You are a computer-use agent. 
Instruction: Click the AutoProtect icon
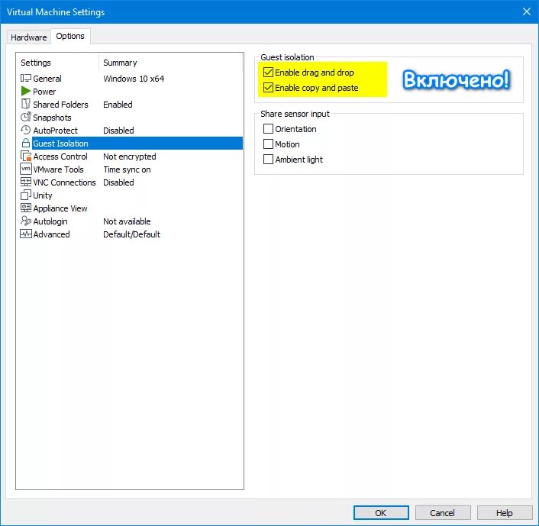pos(26,130)
